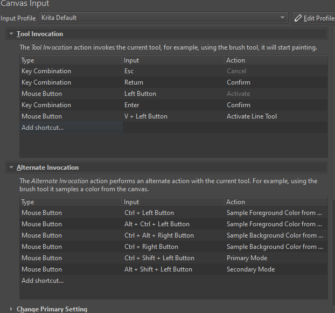Click the Input column header in Tool Invocation
The image size is (335, 313).
pyautogui.click(x=131, y=60)
